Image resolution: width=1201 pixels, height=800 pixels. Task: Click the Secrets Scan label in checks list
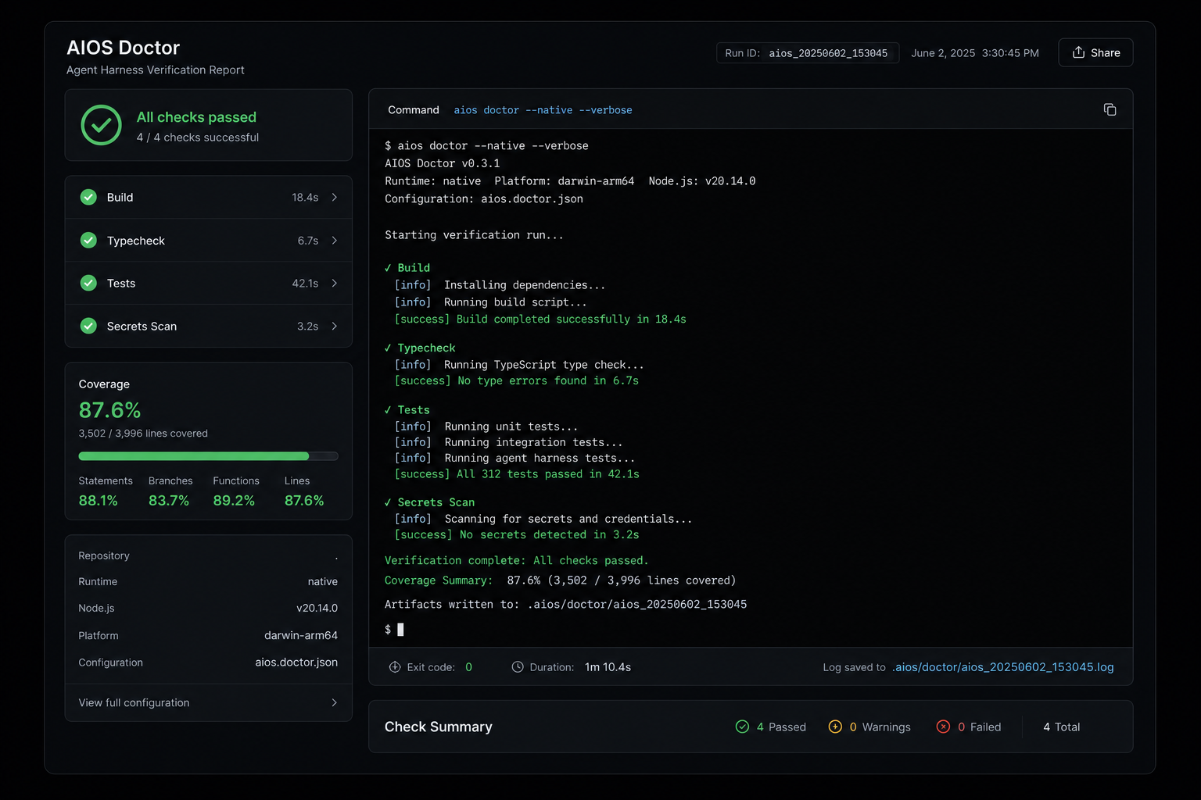tap(142, 327)
